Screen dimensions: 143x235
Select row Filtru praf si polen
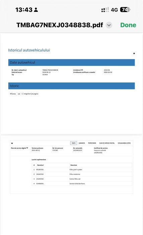(82, 170)
